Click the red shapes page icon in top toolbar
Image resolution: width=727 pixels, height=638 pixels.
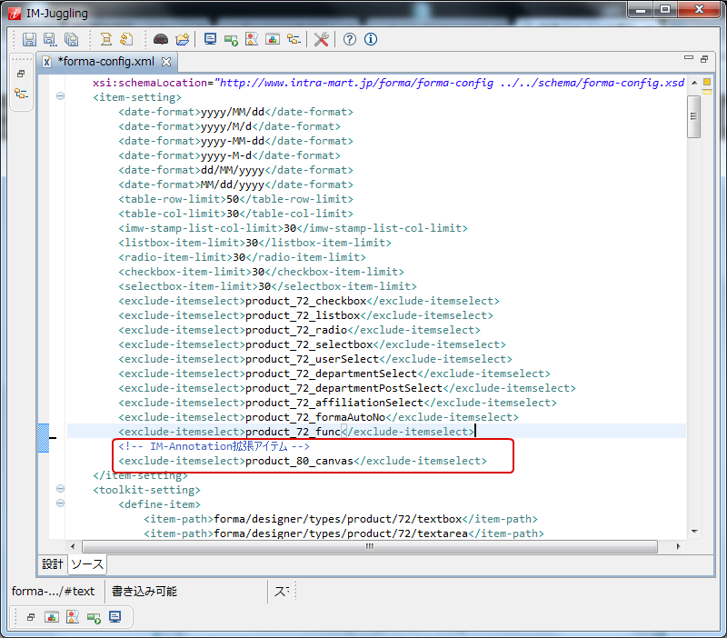pos(252,39)
